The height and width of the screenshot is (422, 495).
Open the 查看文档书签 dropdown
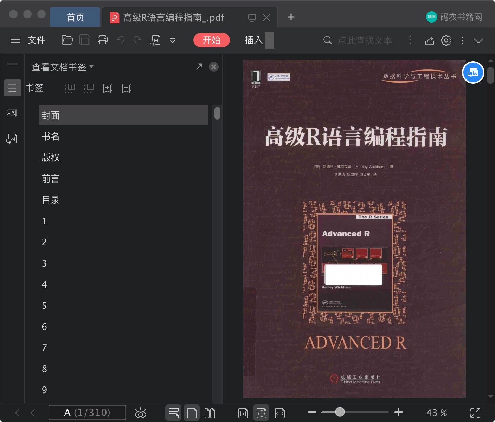click(63, 67)
